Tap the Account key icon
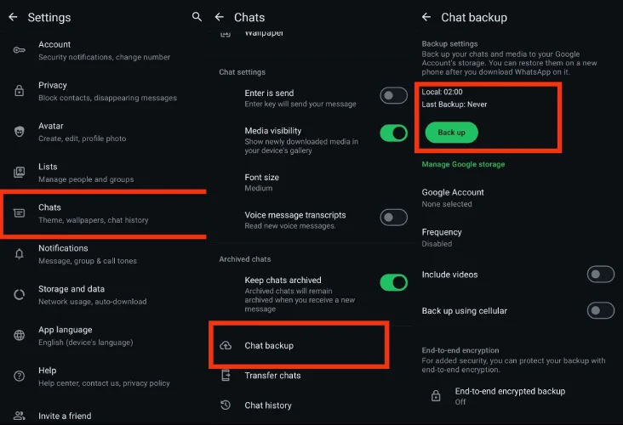The width and height of the screenshot is (623, 425). pos(19,50)
